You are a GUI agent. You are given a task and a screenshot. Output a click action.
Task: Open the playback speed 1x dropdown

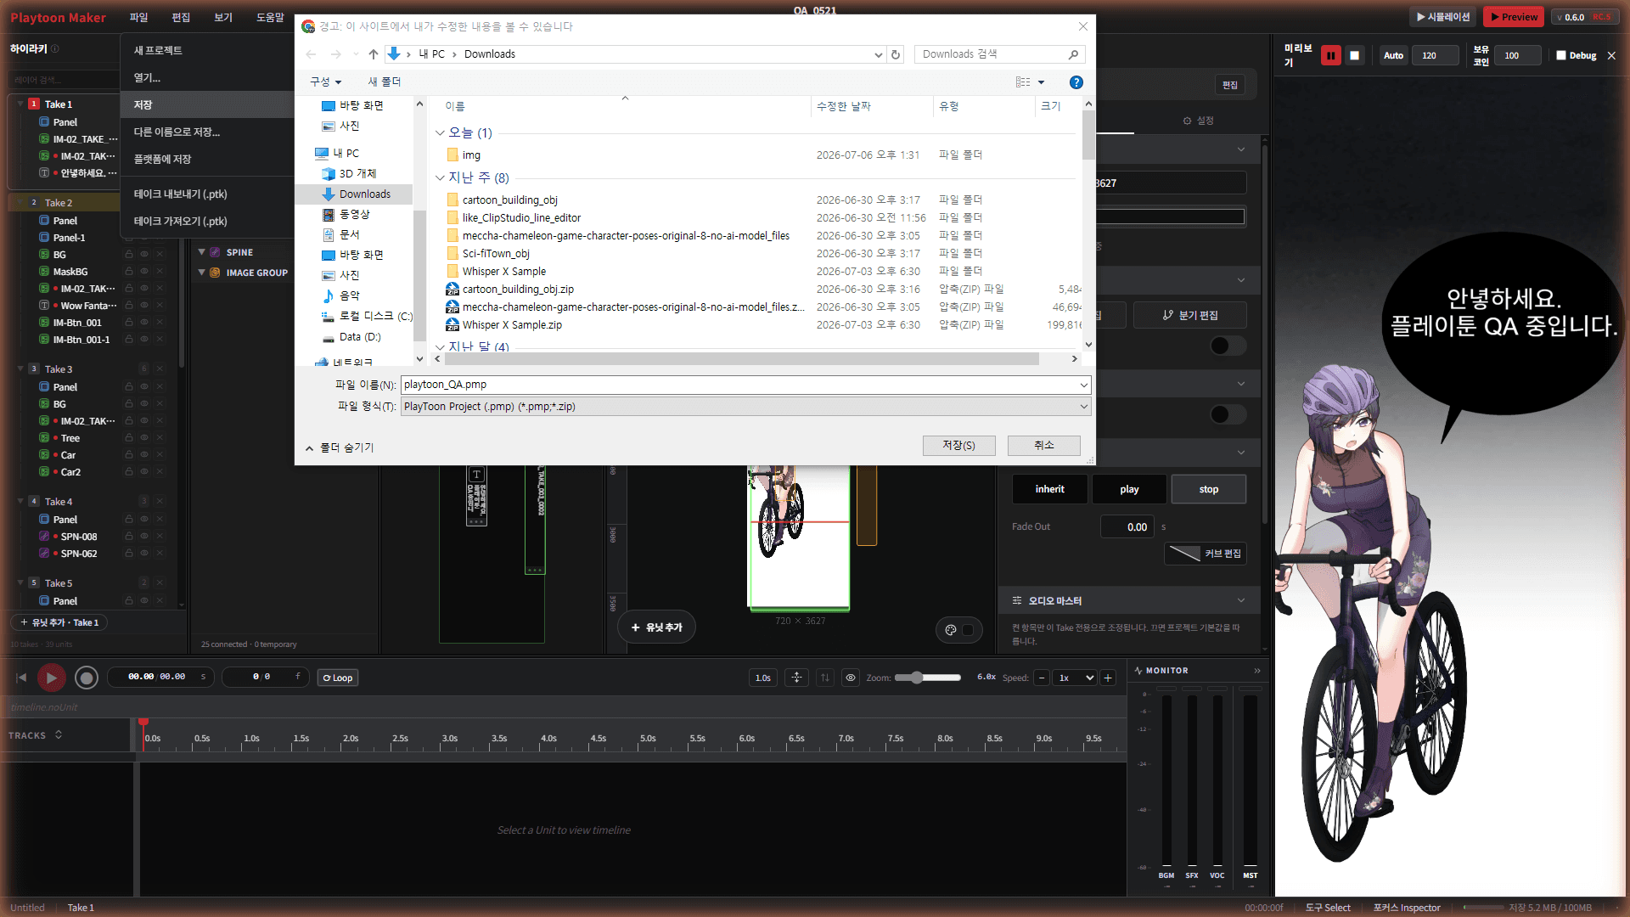point(1074,678)
